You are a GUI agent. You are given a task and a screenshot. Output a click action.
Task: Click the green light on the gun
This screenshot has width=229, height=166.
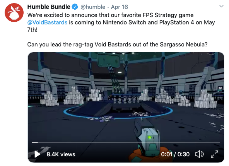(149, 137)
